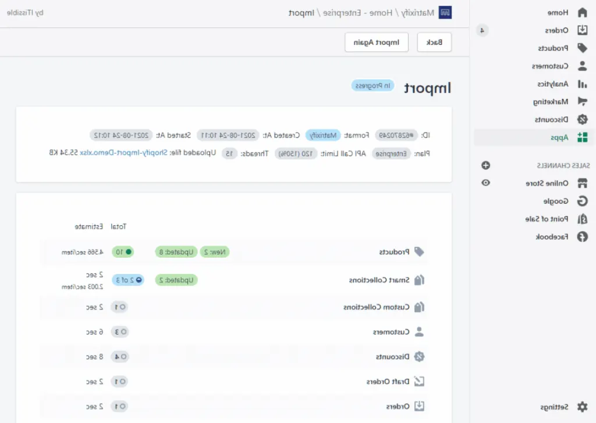Click the 8 sec estimate for Discounts
The height and width of the screenshot is (423, 596).
click(95, 357)
